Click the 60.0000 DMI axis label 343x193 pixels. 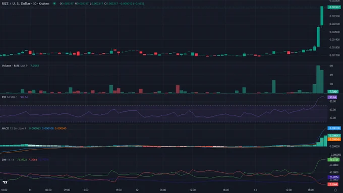click(x=334, y=165)
